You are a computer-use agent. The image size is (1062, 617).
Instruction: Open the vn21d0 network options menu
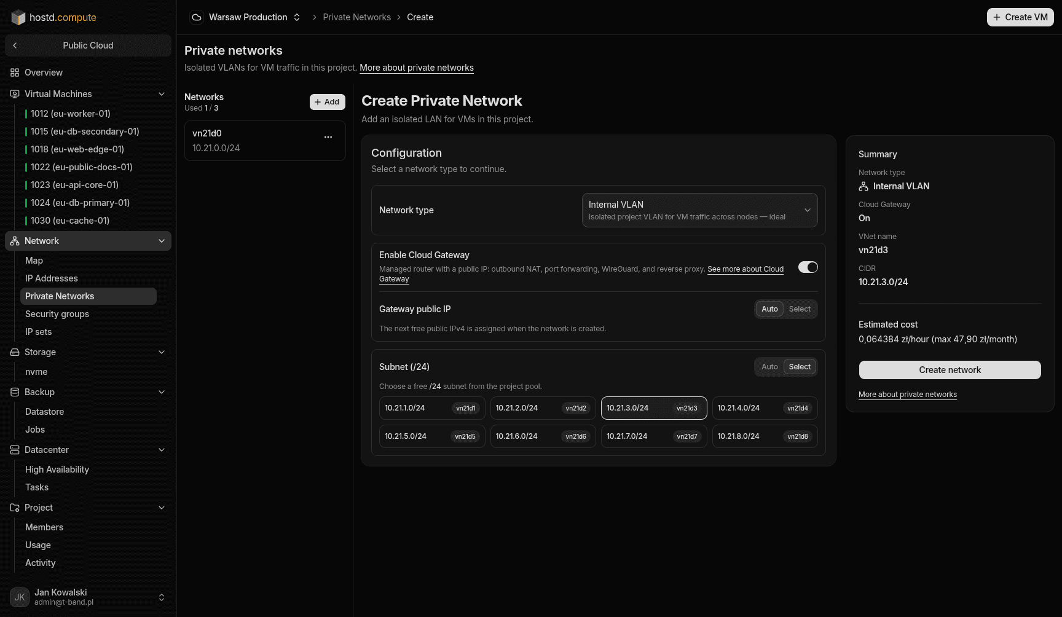point(328,137)
